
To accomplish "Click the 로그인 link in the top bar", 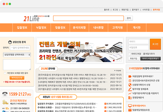I will tap(115, 10).
